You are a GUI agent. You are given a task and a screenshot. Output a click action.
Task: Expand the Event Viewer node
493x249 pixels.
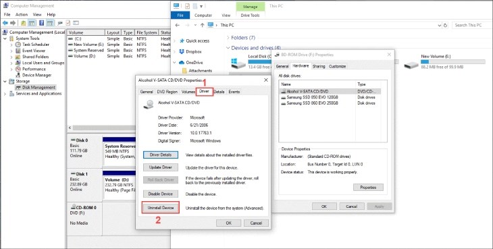tap(11, 51)
